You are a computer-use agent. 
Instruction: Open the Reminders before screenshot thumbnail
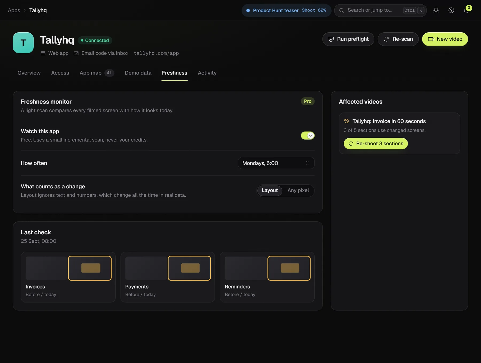[246, 268]
